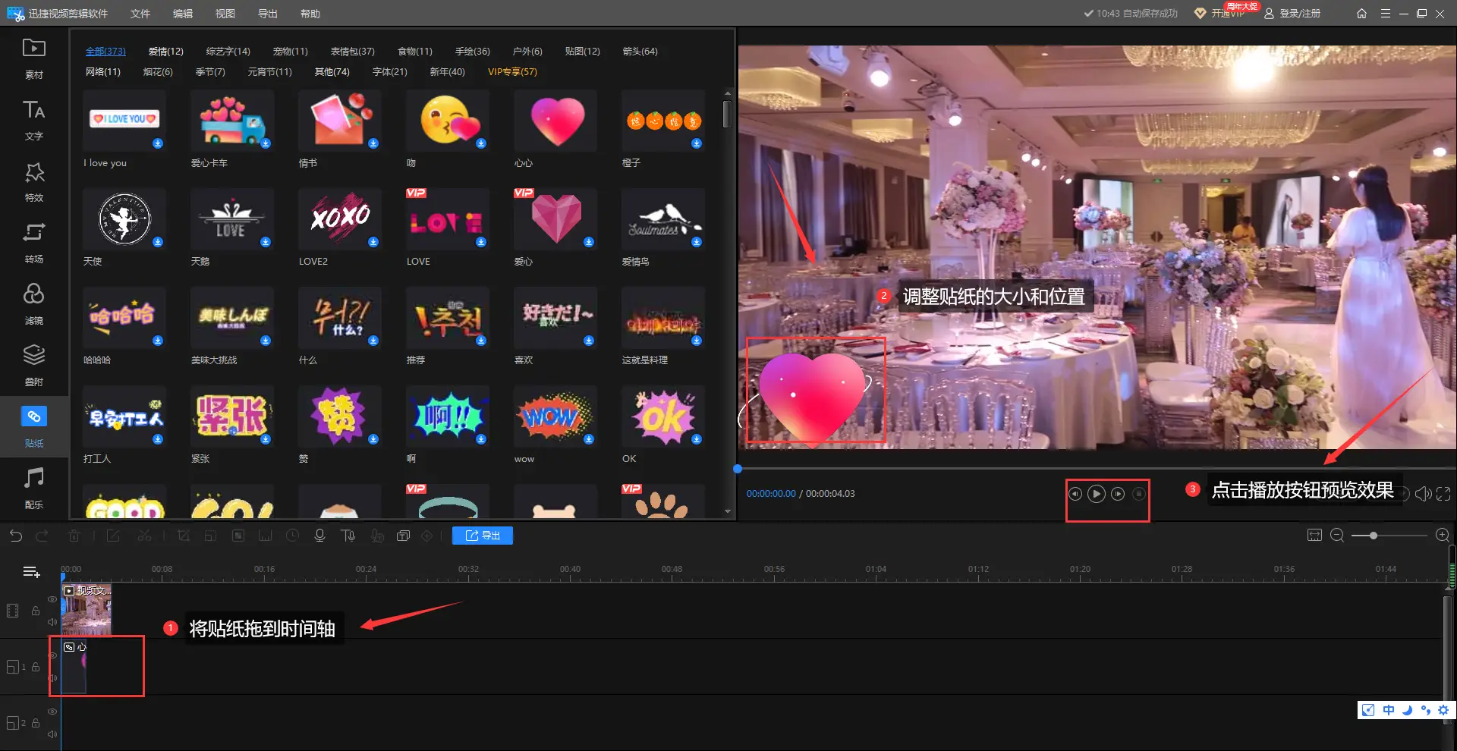Select the 表情包(37) sticker category tab
The width and height of the screenshot is (1457, 751).
pos(353,52)
